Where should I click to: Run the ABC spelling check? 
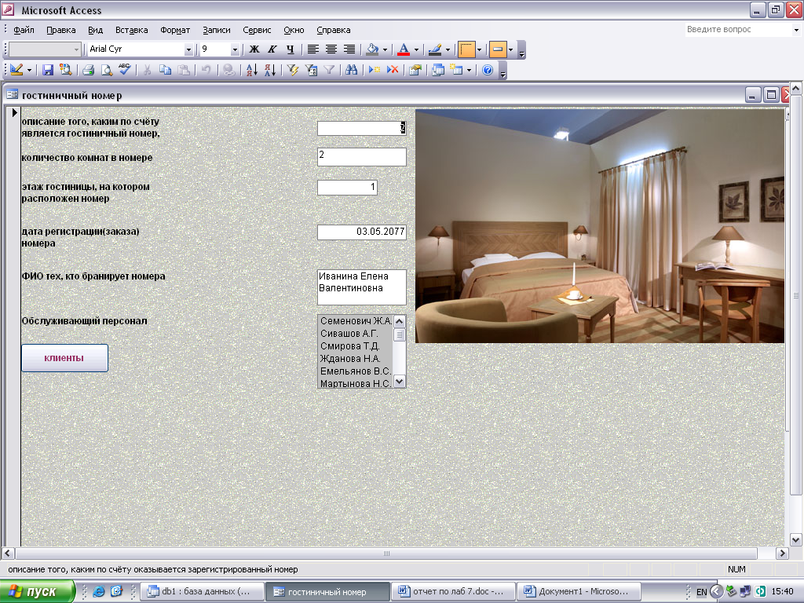tap(125, 69)
